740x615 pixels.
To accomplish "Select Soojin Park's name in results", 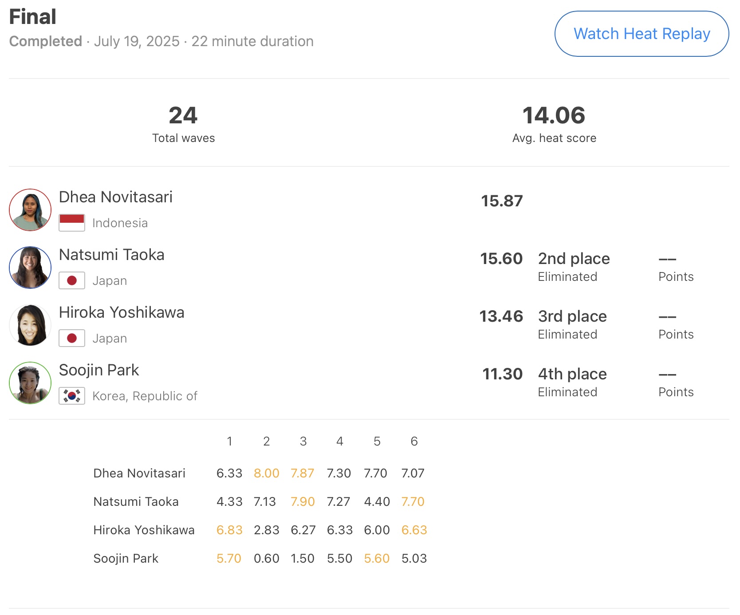I will point(99,370).
